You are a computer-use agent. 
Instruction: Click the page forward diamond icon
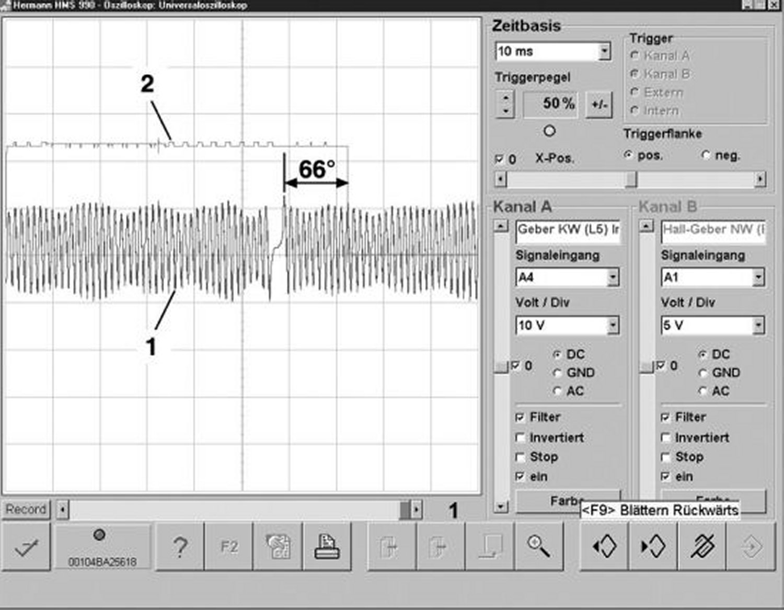[x=653, y=547]
